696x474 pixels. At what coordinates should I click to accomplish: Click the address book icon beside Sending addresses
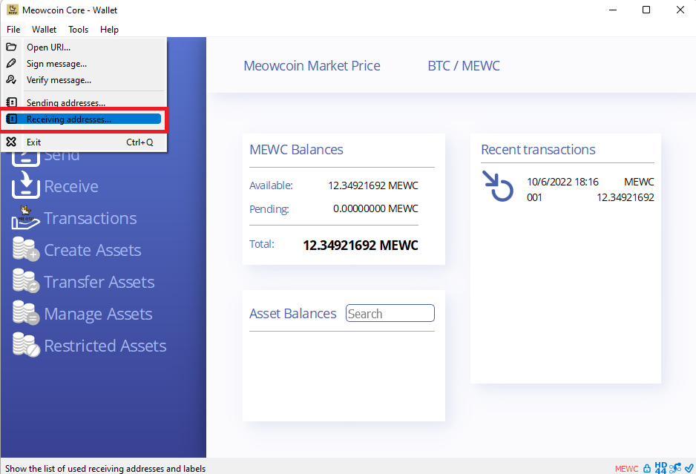(11, 102)
